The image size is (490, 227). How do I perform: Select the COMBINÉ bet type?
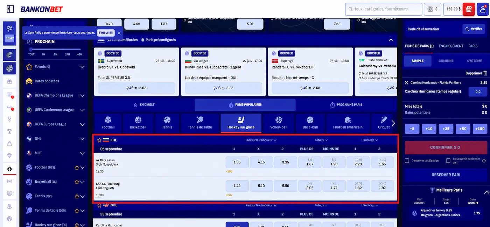(x=446, y=61)
